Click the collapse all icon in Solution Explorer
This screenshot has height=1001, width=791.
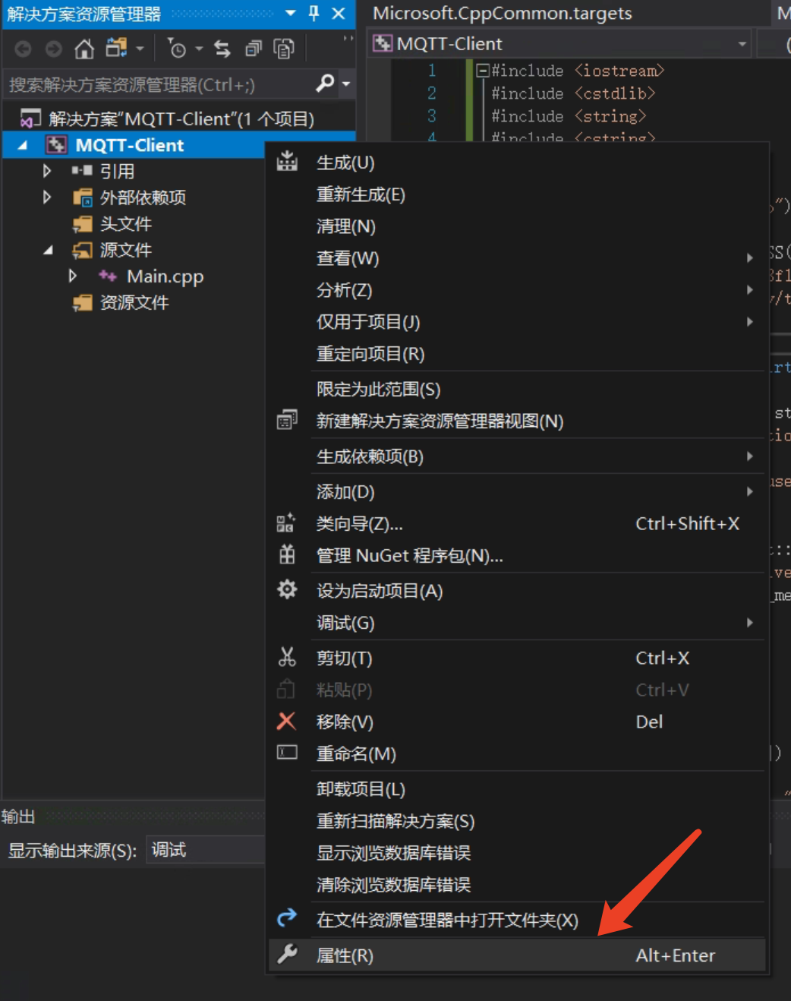(x=254, y=49)
